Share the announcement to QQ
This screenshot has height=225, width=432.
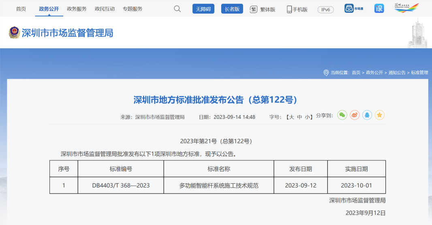[x=367, y=115]
